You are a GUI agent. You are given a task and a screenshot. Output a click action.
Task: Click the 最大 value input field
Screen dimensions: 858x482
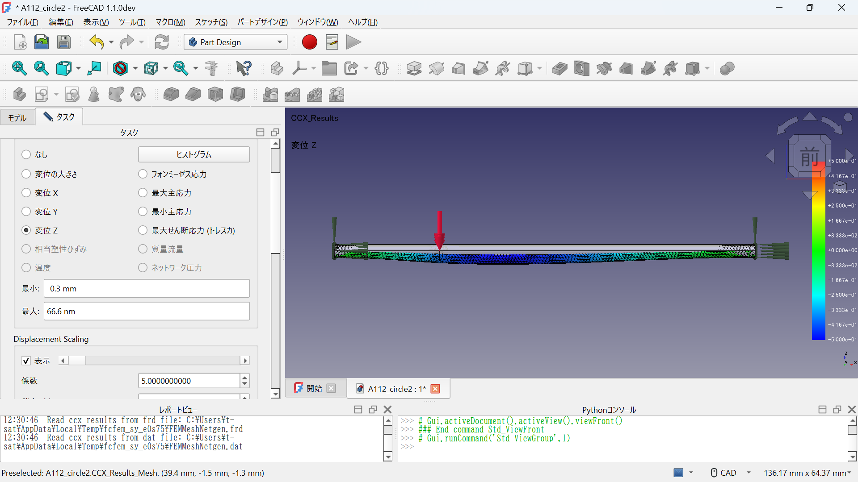coord(147,311)
